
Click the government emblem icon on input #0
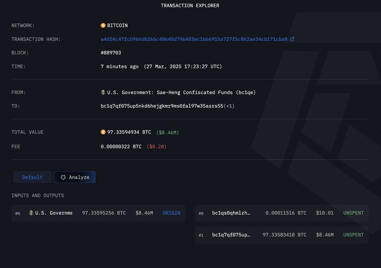click(x=31, y=213)
